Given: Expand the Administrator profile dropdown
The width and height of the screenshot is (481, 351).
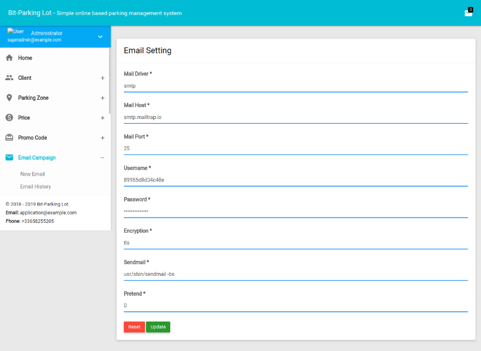Looking at the screenshot, I should click(x=100, y=37).
